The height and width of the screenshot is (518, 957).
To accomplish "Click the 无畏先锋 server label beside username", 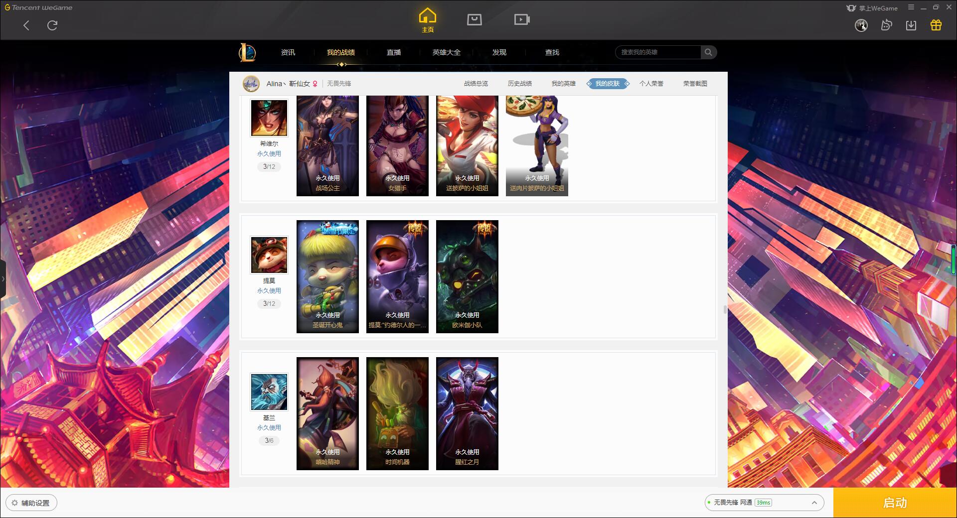I will pos(339,84).
